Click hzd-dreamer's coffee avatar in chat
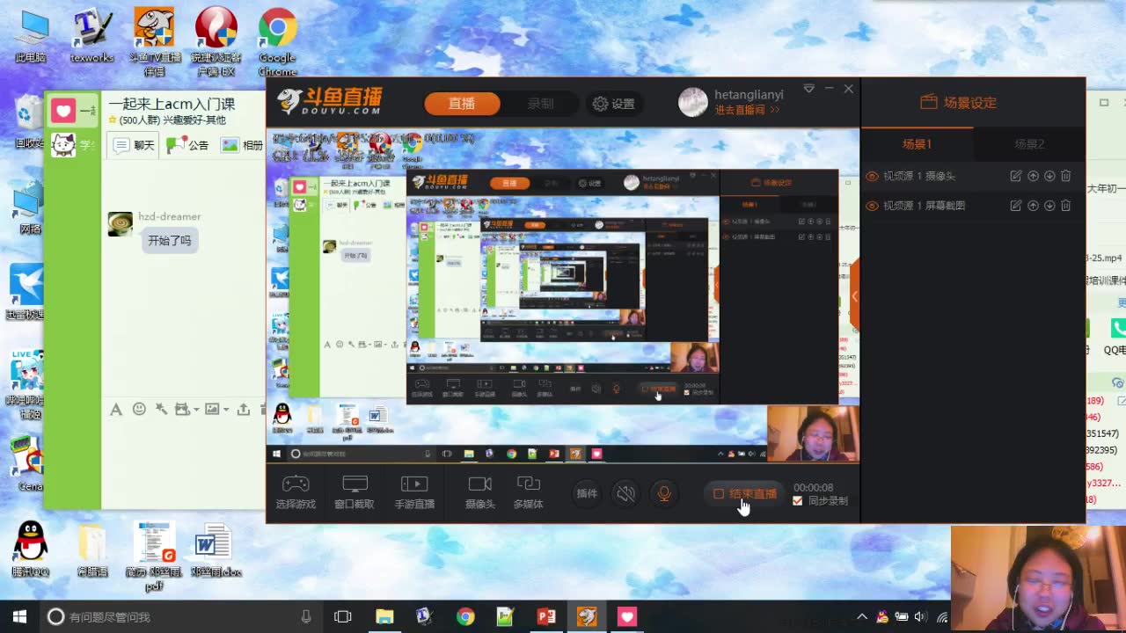This screenshot has width=1126, height=633. 121,224
